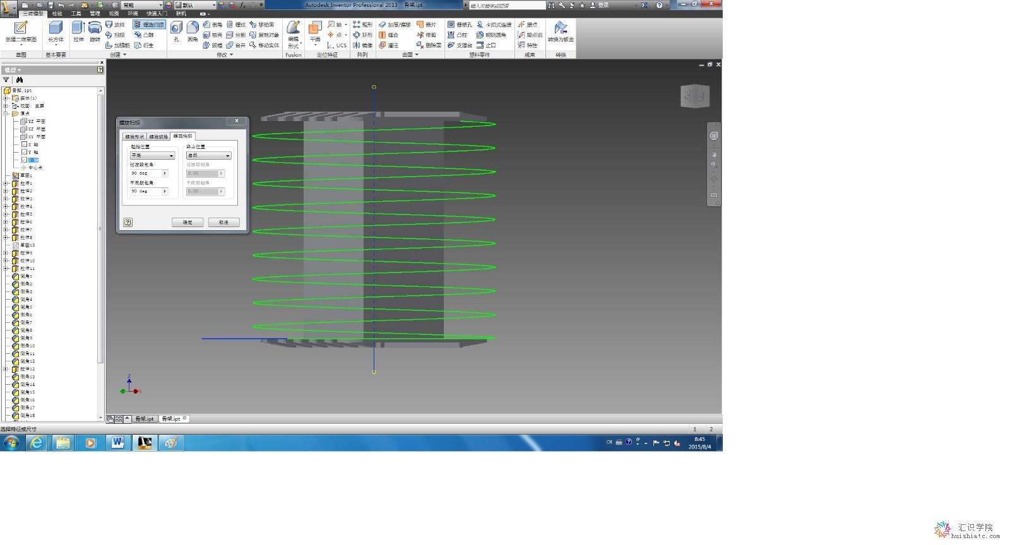This screenshot has width=1010, height=545.
Task: Open the Edit Form Fusion tool
Action: coord(294,34)
